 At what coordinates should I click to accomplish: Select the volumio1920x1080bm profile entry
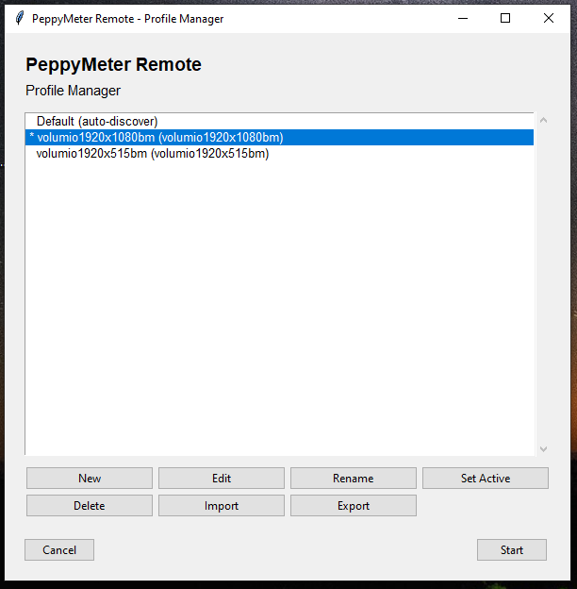point(160,138)
